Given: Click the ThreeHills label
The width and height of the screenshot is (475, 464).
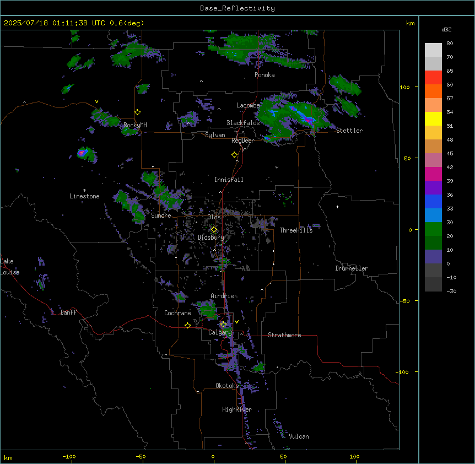Looking at the screenshot, I should coord(296,230).
